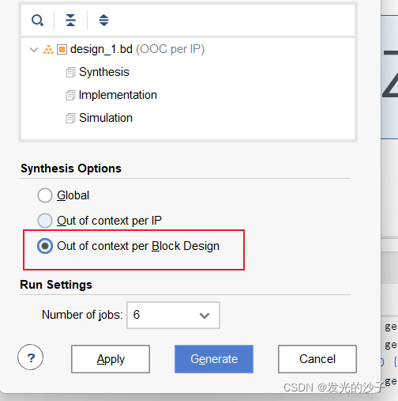Click the Expand All toolbar icon
The width and height of the screenshot is (398, 401).
(x=103, y=21)
